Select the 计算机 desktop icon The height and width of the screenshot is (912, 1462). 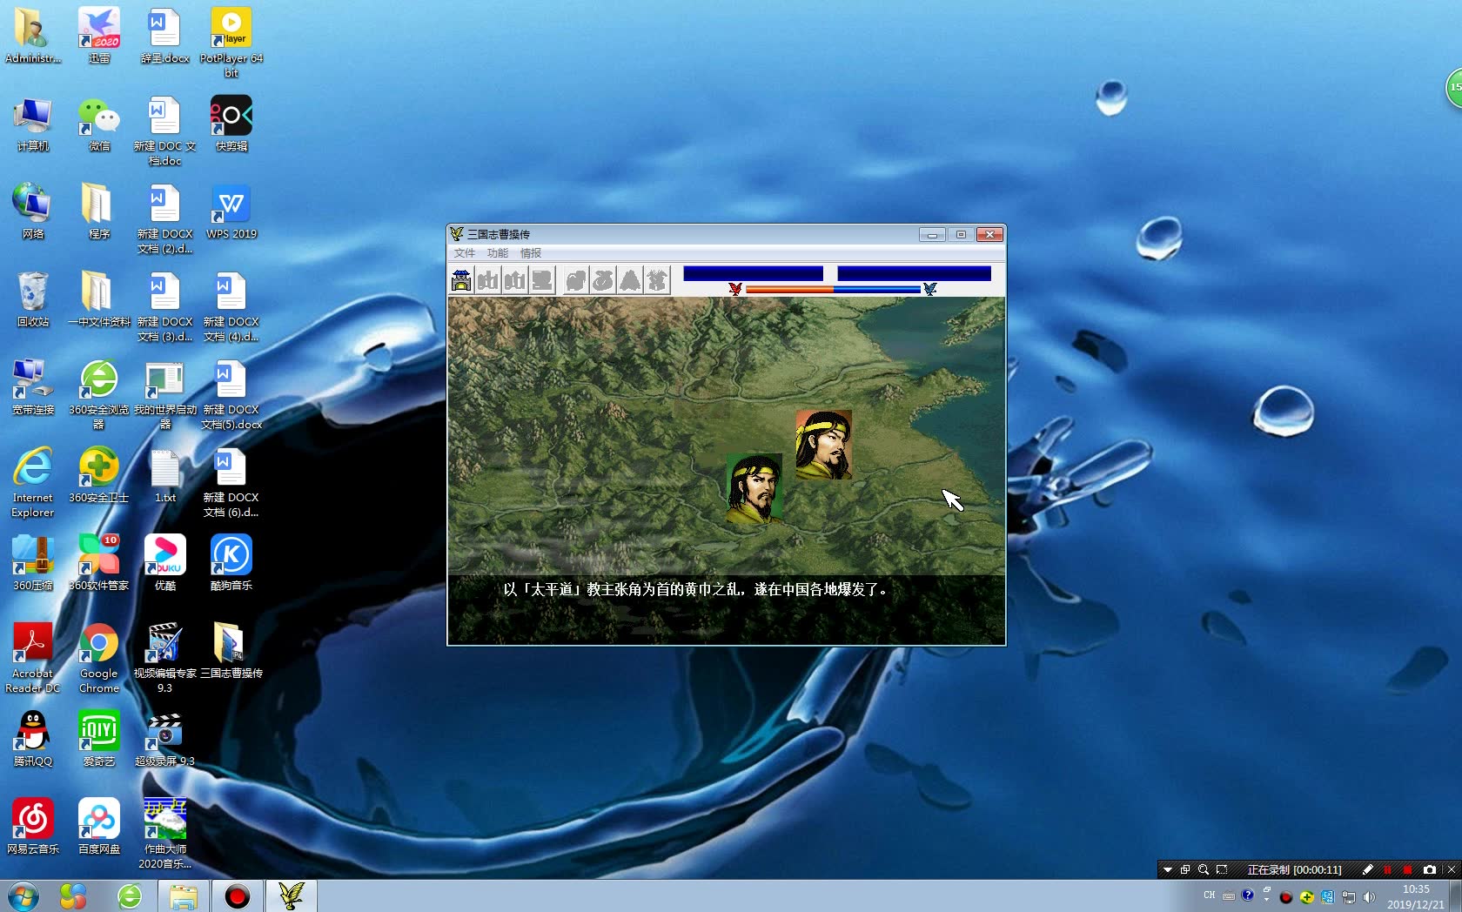tap(33, 123)
